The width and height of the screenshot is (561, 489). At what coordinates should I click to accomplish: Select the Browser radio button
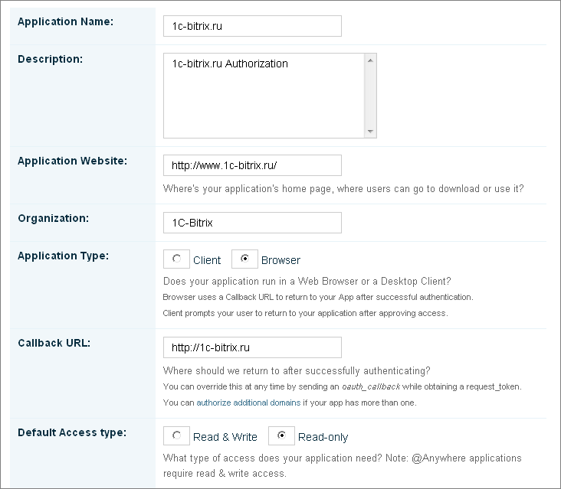244,259
